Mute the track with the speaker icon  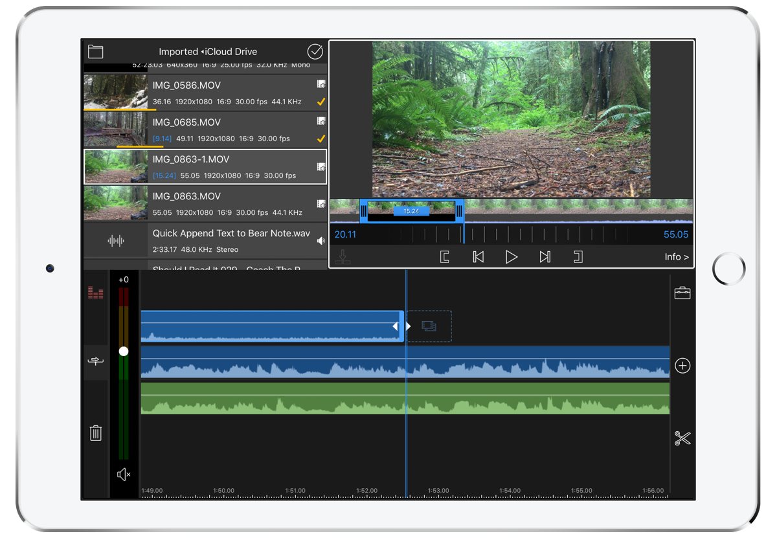124,475
